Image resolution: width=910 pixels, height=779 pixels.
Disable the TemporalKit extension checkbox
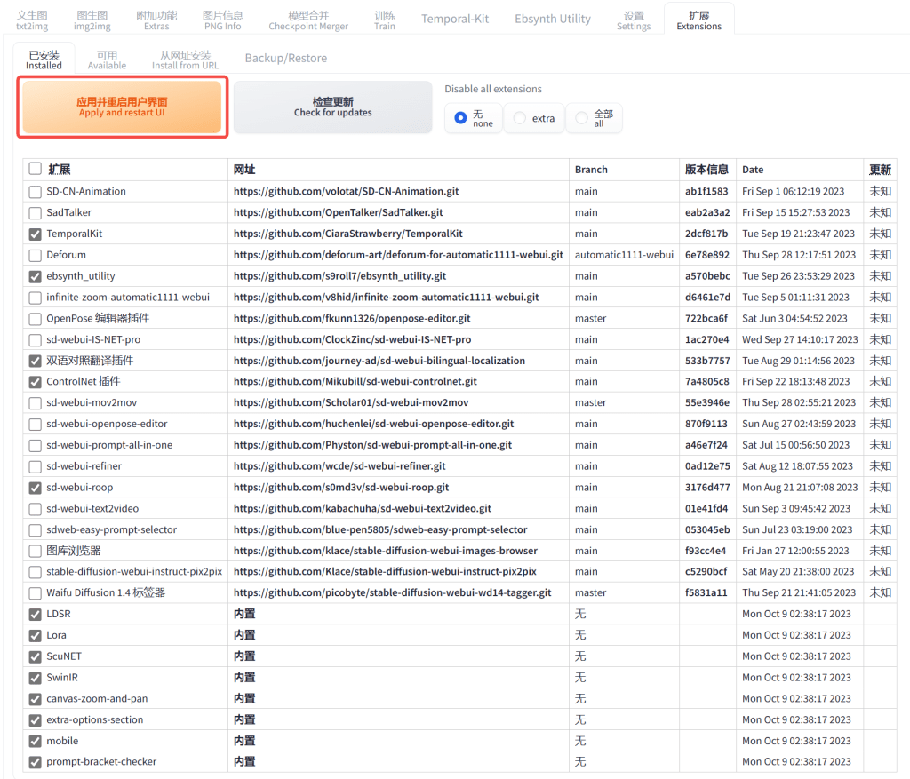35,234
